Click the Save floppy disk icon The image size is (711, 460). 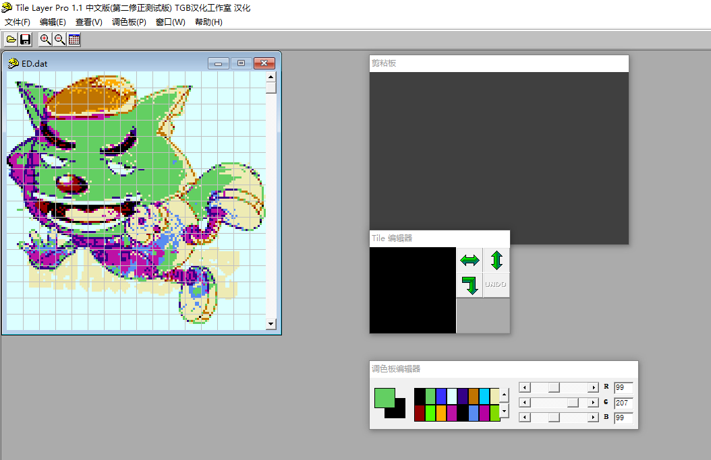click(26, 40)
